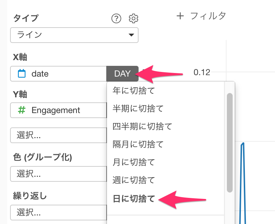This screenshot has height=224, width=275.
Task: Open the second Y-axis 選択 selector
Action: tap(59, 135)
